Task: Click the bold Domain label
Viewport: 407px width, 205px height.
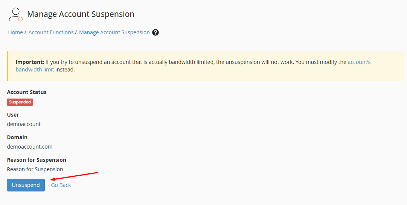Action: 17,137
